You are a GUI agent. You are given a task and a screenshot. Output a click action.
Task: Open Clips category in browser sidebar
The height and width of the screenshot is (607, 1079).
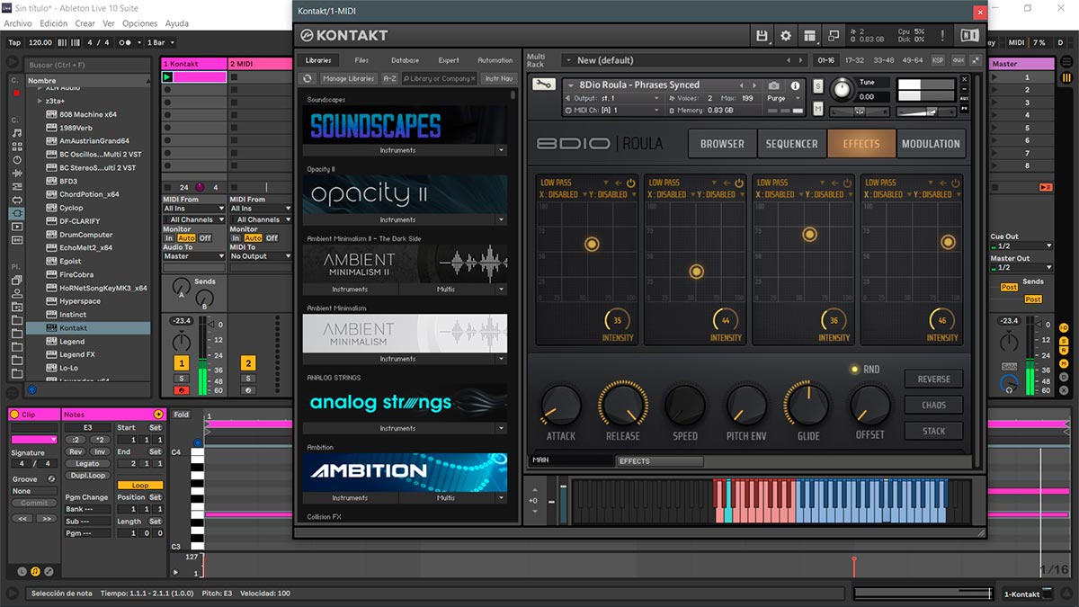pos(17,227)
